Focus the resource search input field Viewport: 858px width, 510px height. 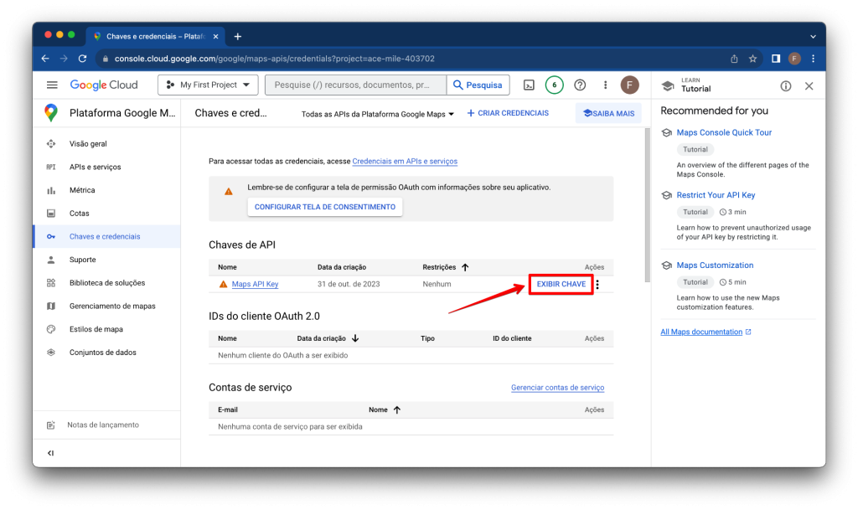(x=355, y=85)
